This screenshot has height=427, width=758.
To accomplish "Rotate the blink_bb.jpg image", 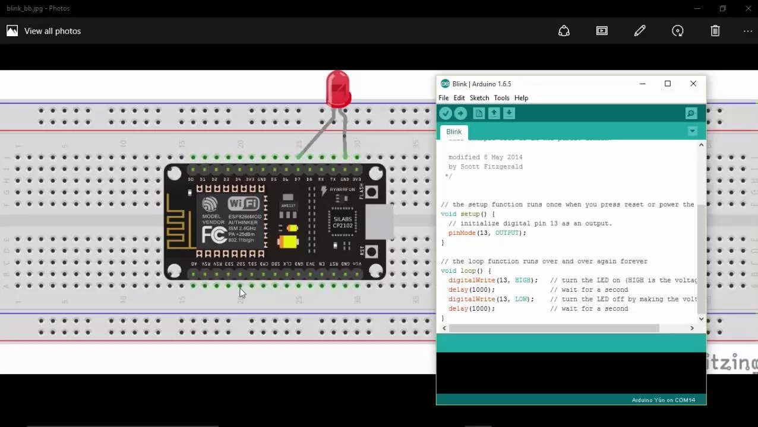I will (678, 31).
